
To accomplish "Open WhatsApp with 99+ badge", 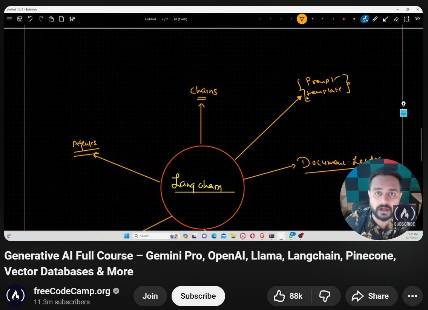I will tap(291, 235).
